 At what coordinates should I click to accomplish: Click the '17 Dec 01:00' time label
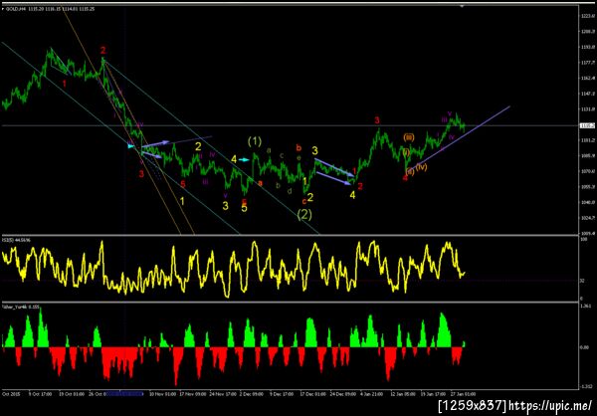coord(313,393)
